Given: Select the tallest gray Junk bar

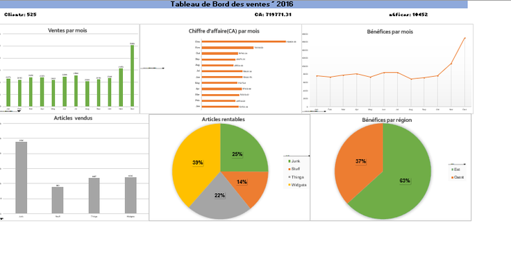Looking at the screenshot, I should tap(22, 177).
